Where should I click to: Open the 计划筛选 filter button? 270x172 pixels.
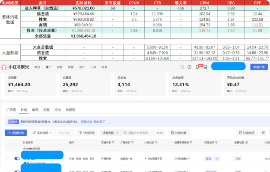click(x=87, y=133)
